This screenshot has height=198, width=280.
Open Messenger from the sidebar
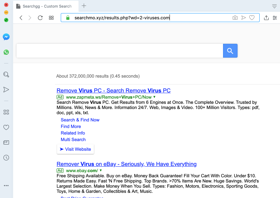coord(6,37)
